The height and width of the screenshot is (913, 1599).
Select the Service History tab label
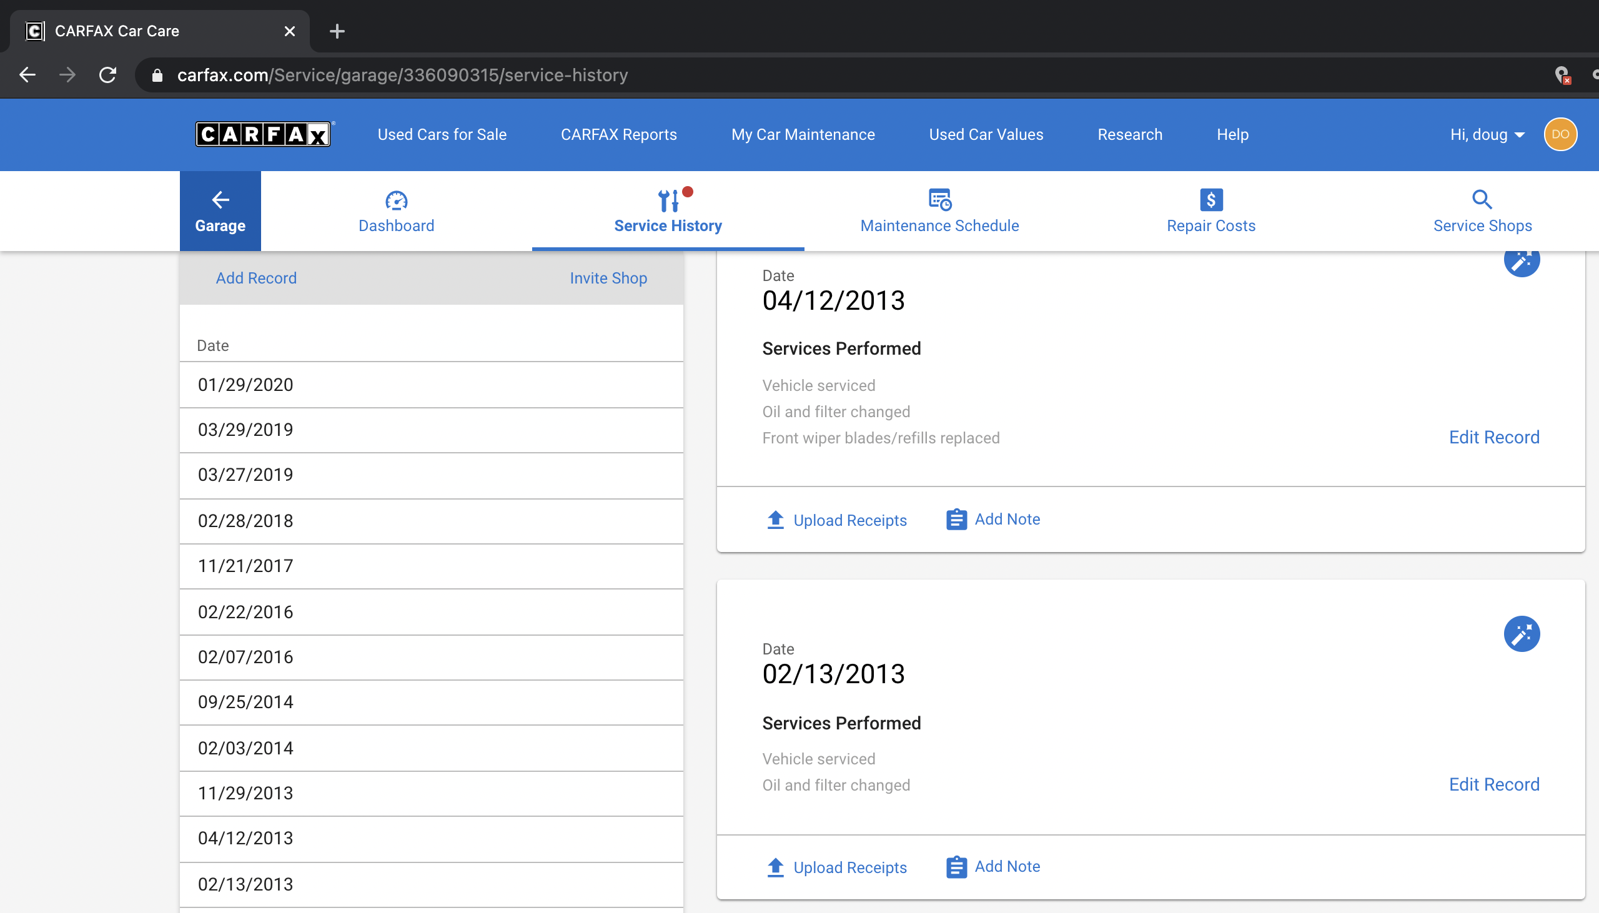(668, 225)
